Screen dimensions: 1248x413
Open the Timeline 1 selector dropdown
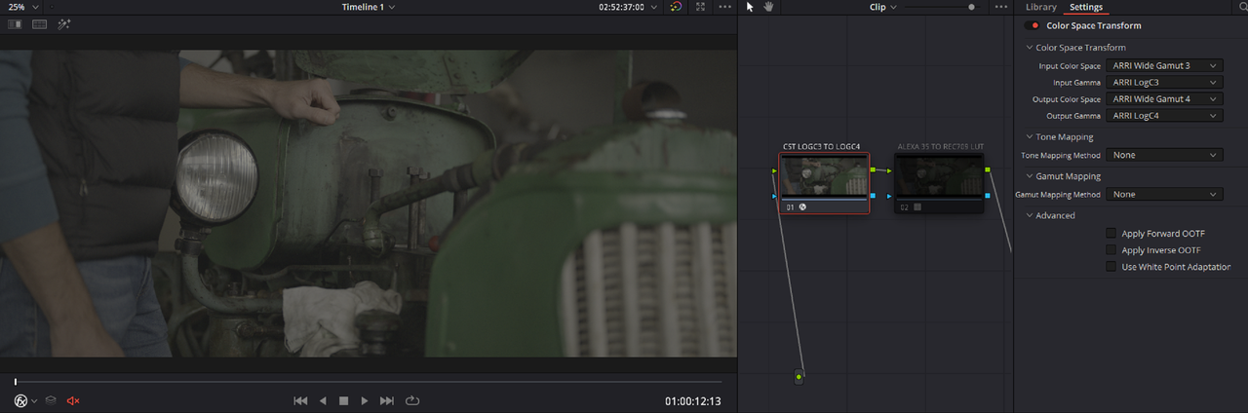point(369,7)
